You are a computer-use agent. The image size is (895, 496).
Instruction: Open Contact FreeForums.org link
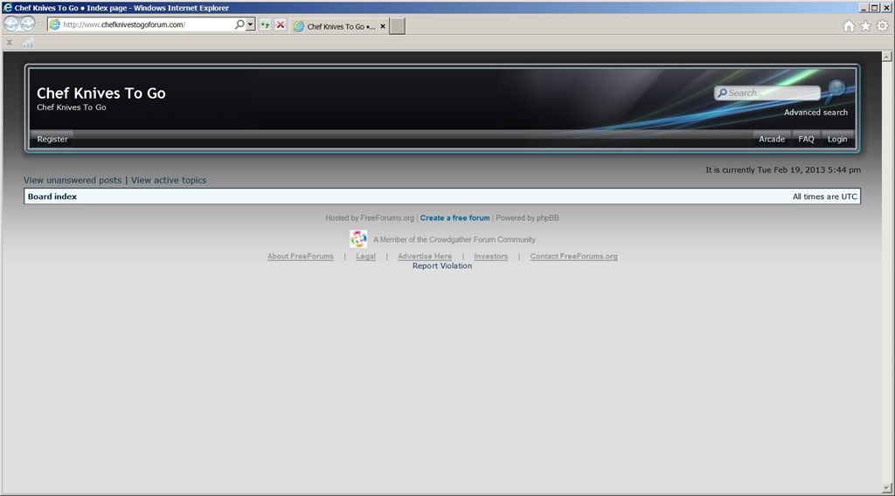point(573,257)
